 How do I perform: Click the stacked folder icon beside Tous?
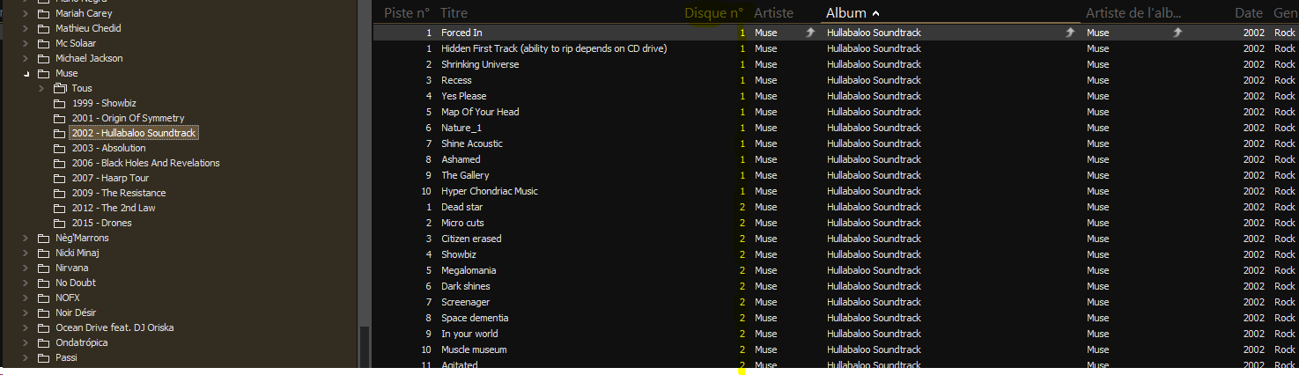[60, 88]
